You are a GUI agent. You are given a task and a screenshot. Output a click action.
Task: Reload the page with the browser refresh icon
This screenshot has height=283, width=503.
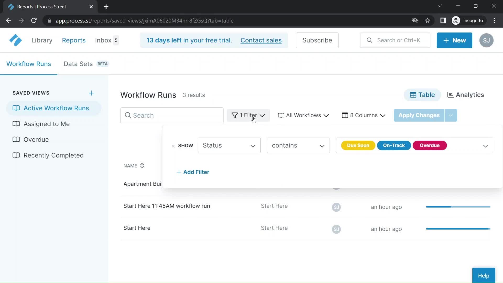point(34,20)
